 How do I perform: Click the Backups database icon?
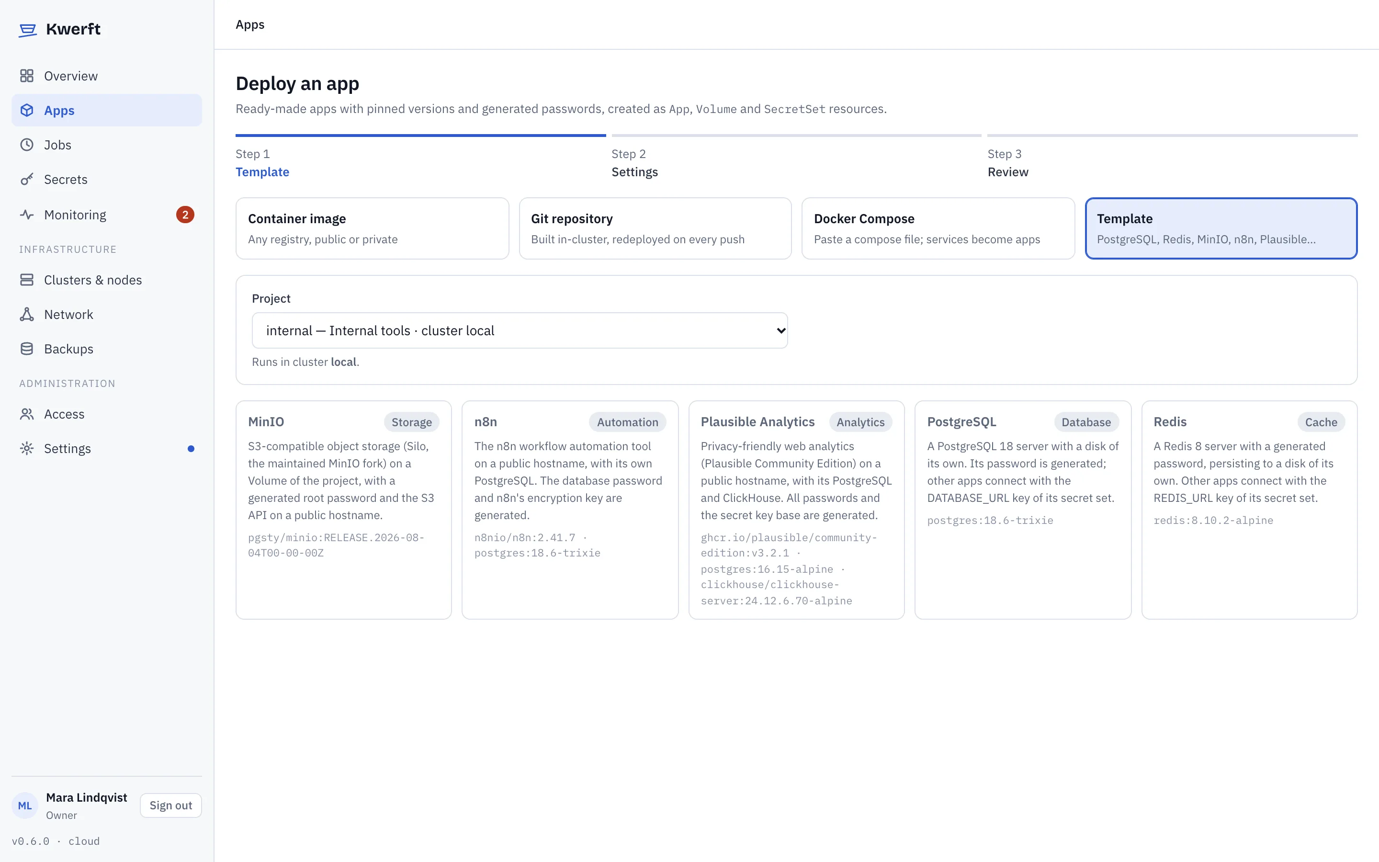(x=27, y=349)
